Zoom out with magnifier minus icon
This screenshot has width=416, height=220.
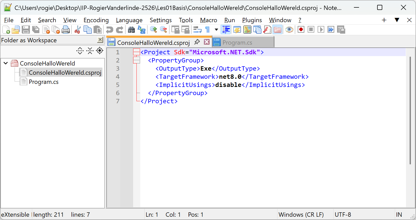(x=164, y=30)
